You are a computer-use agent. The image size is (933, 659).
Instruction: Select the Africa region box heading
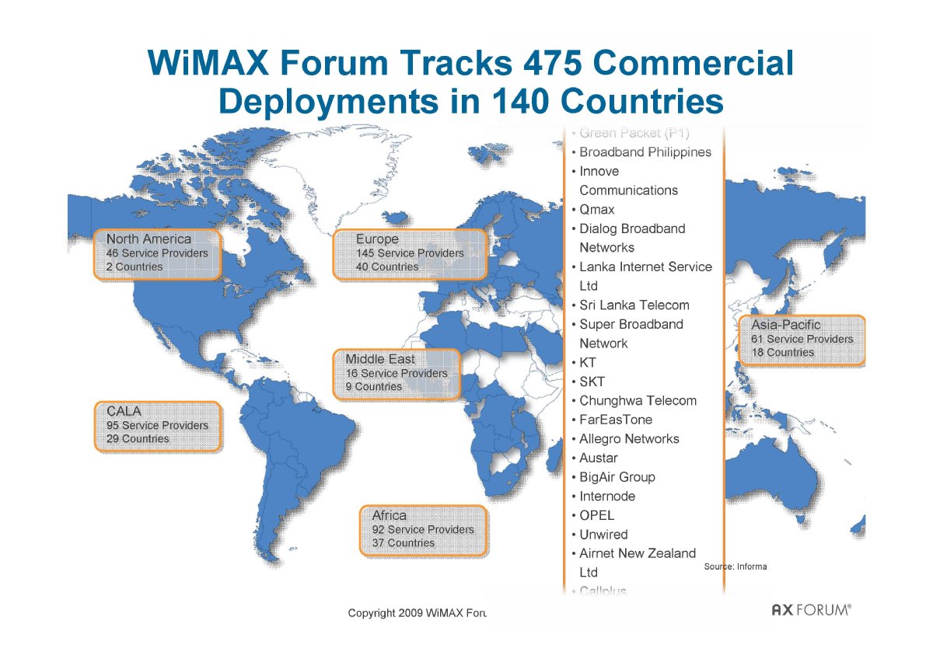coord(389,514)
